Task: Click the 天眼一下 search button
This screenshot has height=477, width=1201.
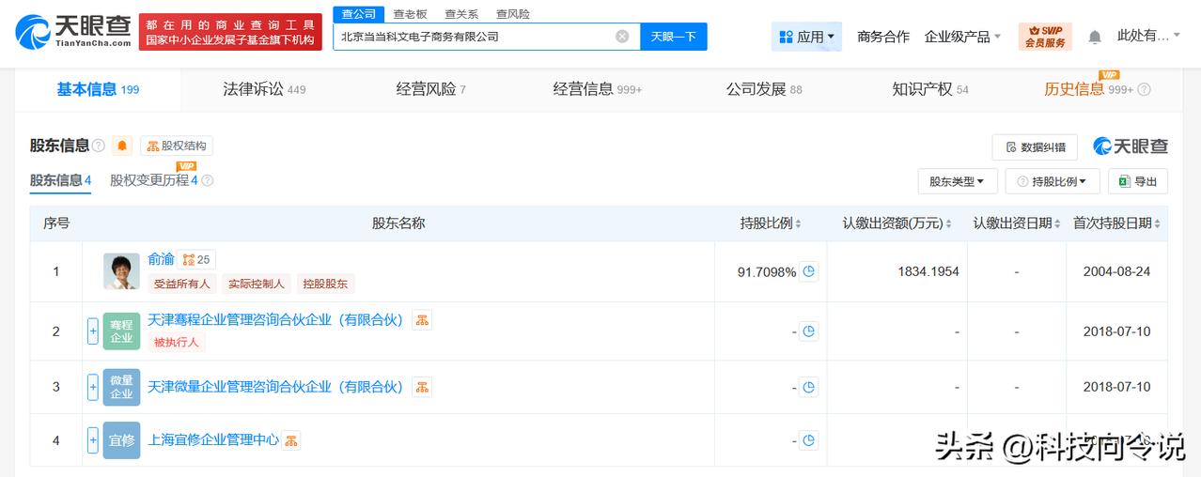Action: tap(674, 37)
